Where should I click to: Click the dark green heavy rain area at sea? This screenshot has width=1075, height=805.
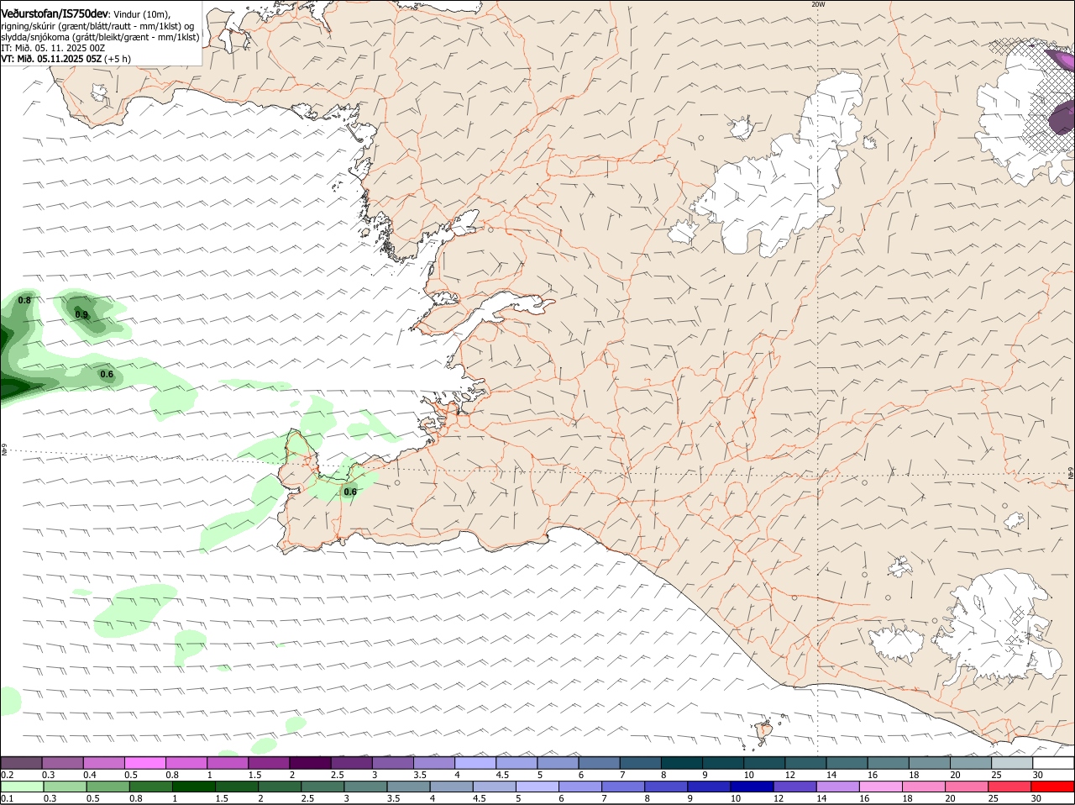[15, 387]
